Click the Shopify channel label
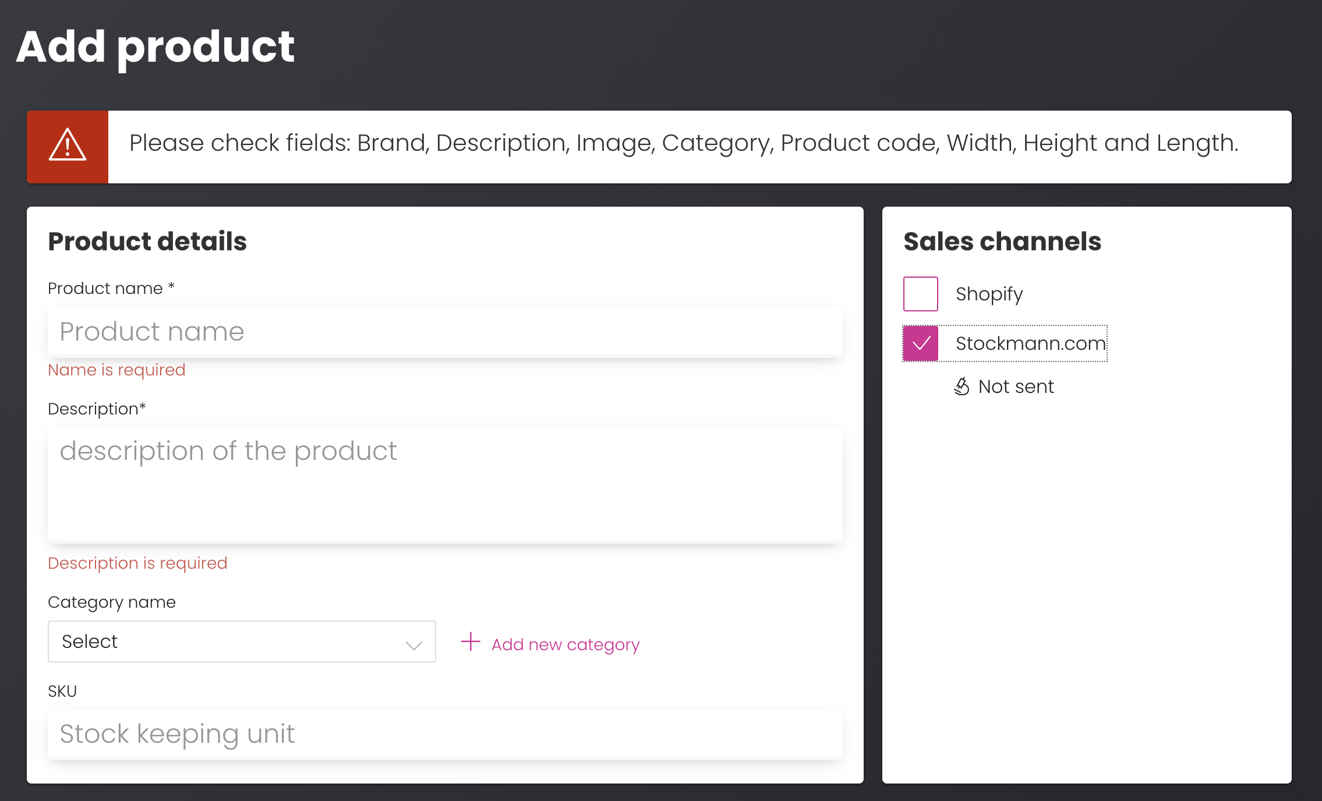This screenshot has height=801, width=1322. (x=989, y=295)
